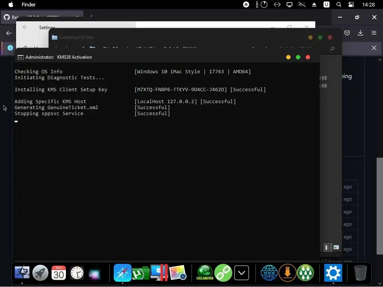Screen dimensions: 383x287
Task: Close KMS38 Activation window with red dot
Action: (x=308, y=57)
